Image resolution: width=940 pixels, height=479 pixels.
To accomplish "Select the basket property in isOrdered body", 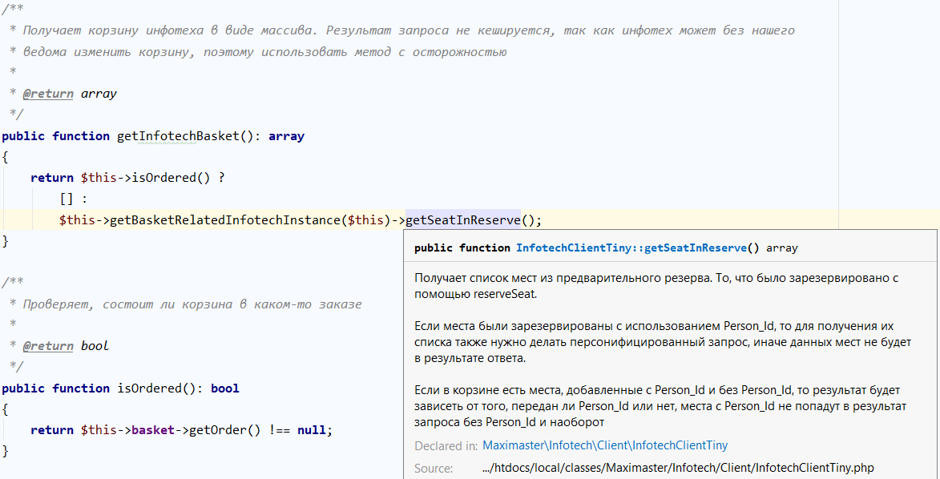I will click(152, 430).
